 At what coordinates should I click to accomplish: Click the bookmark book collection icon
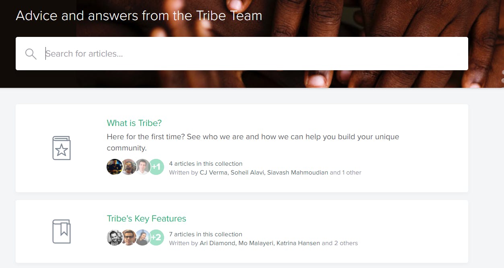(62, 231)
